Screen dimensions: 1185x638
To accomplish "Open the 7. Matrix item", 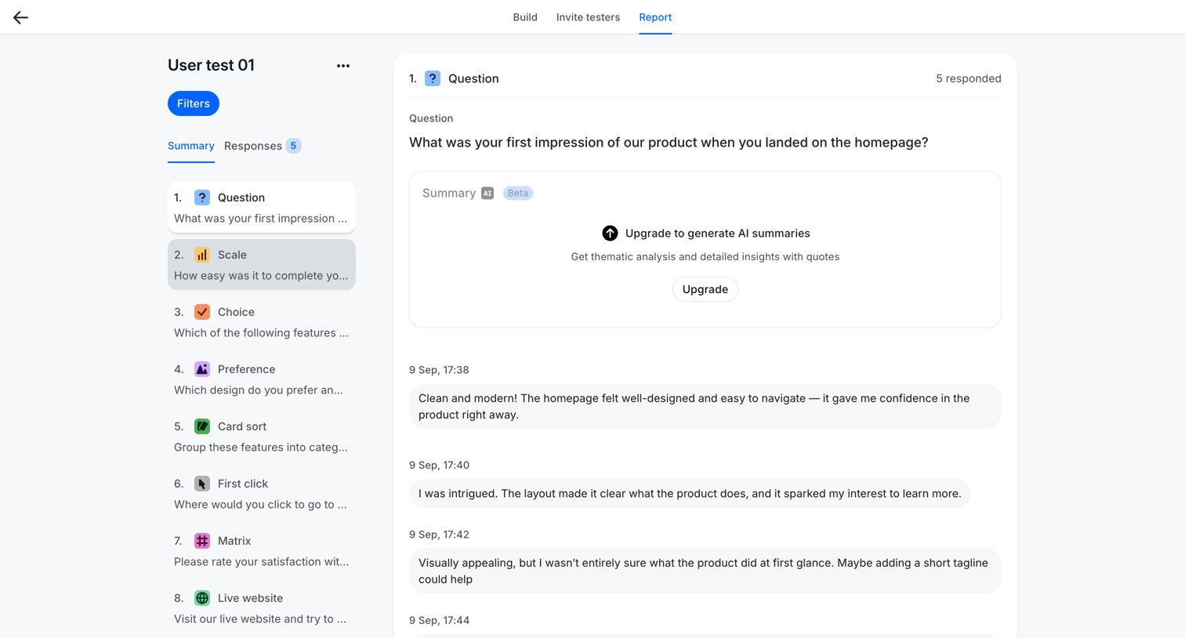I will (262, 551).
